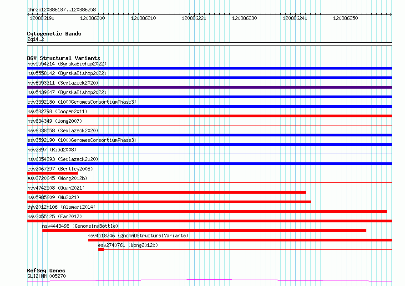Image resolution: width=405 pixels, height=286 pixels.
Task: Click esv2067397 (Bentley2008) variant label
Action: pos(60,169)
